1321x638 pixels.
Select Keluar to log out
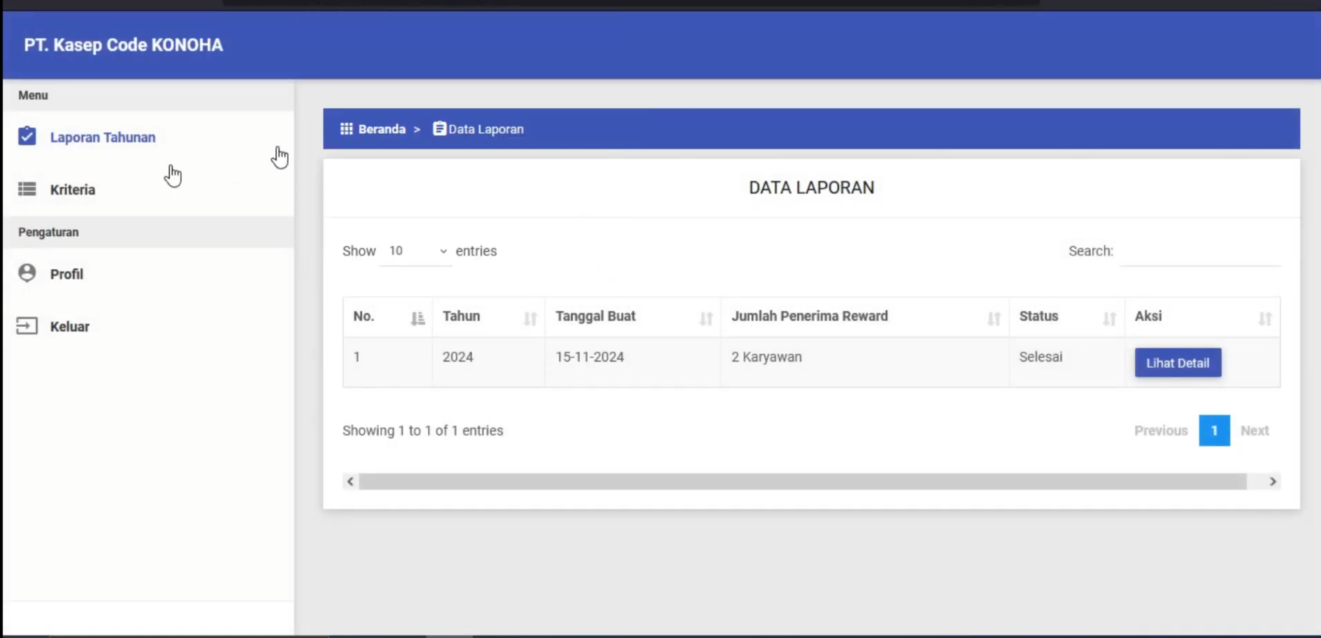[149, 326]
